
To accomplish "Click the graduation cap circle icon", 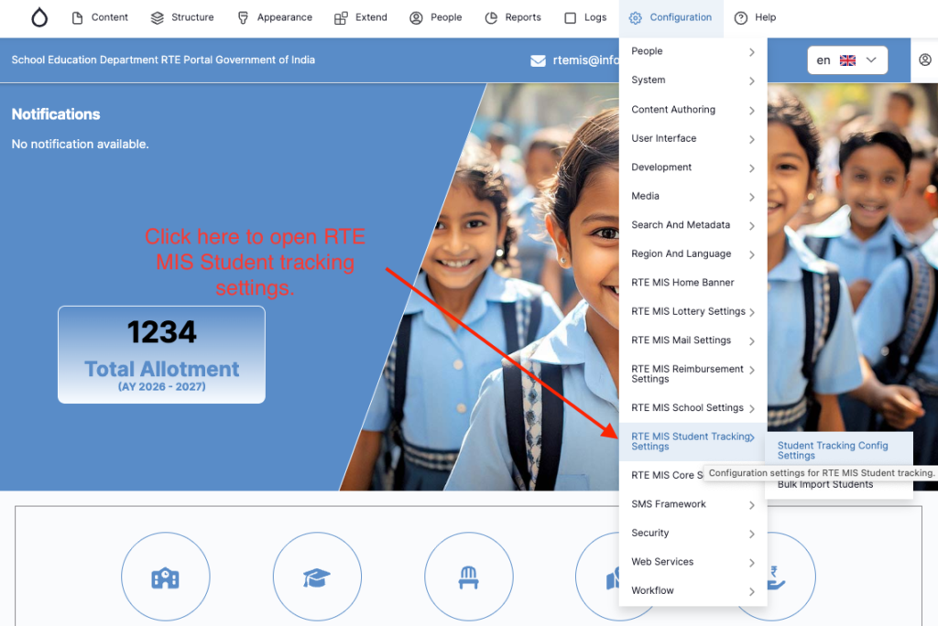I will coord(317,577).
